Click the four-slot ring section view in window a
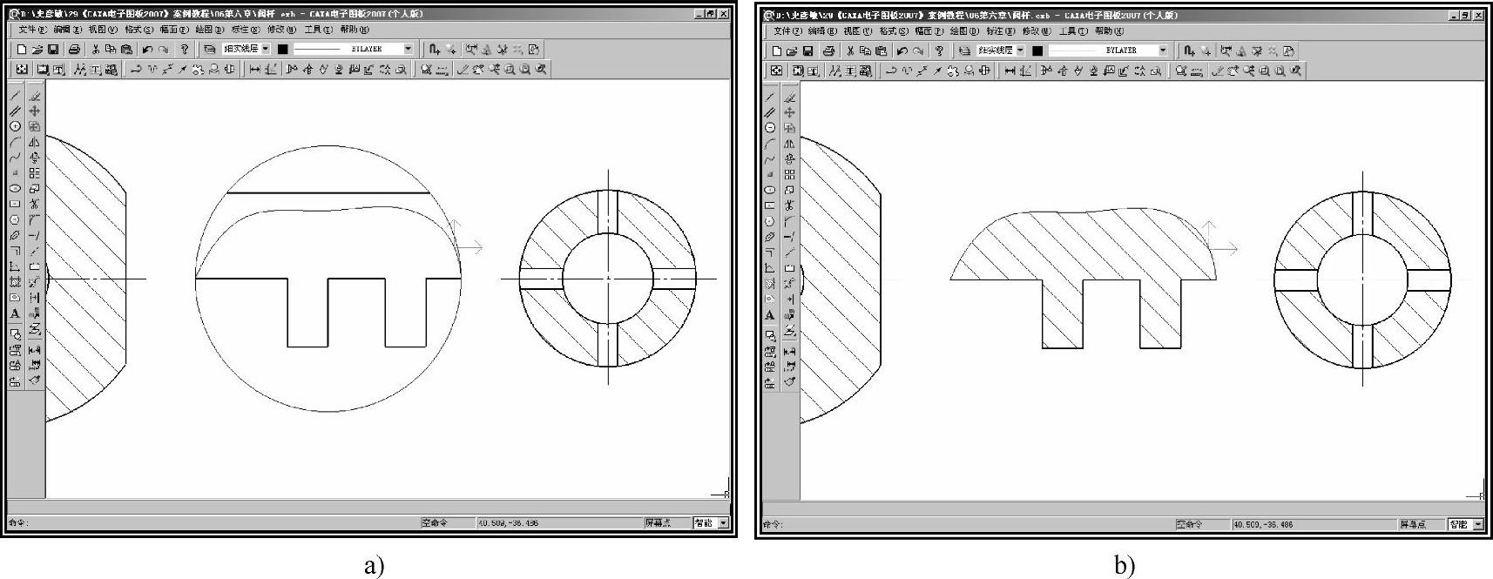This screenshot has height=579, width=1493. pyautogui.click(x=608, y=279)
